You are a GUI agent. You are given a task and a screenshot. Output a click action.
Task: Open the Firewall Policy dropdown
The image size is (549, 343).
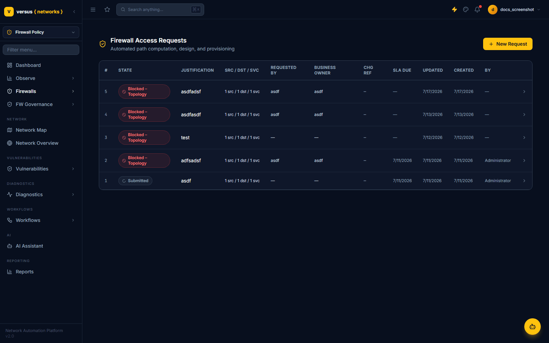[41, 32]
